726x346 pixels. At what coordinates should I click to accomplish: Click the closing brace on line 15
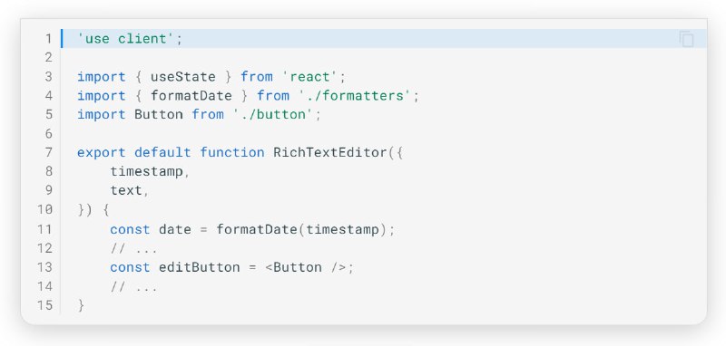click(x=81, y=305)
